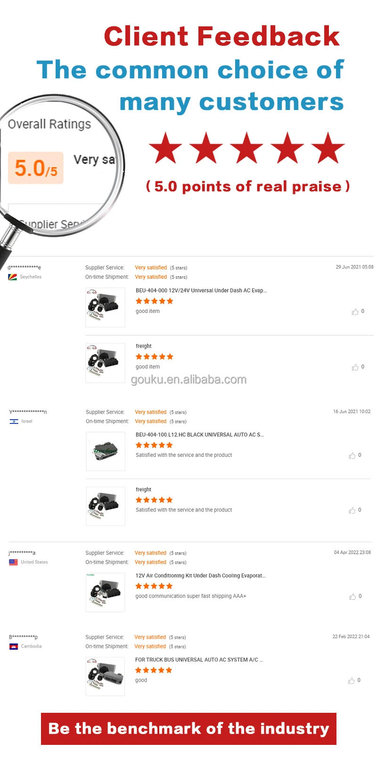377x760 pixels.
Task: Click the United States flag icon
Action: pos(14,562)
